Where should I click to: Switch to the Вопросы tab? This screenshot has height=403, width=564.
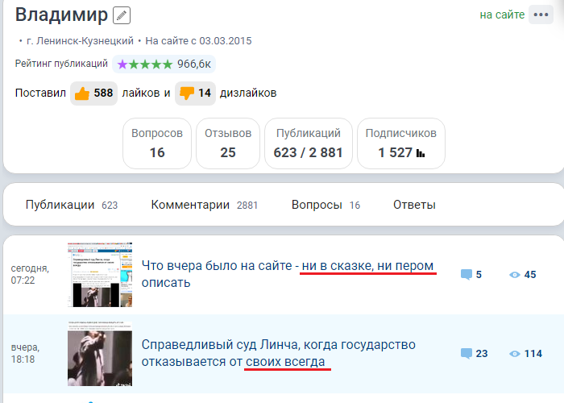tap(326, 205)
